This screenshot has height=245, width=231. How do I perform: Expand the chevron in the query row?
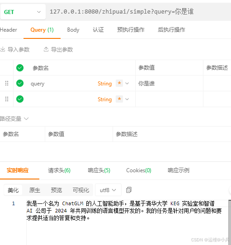point(127,84)
